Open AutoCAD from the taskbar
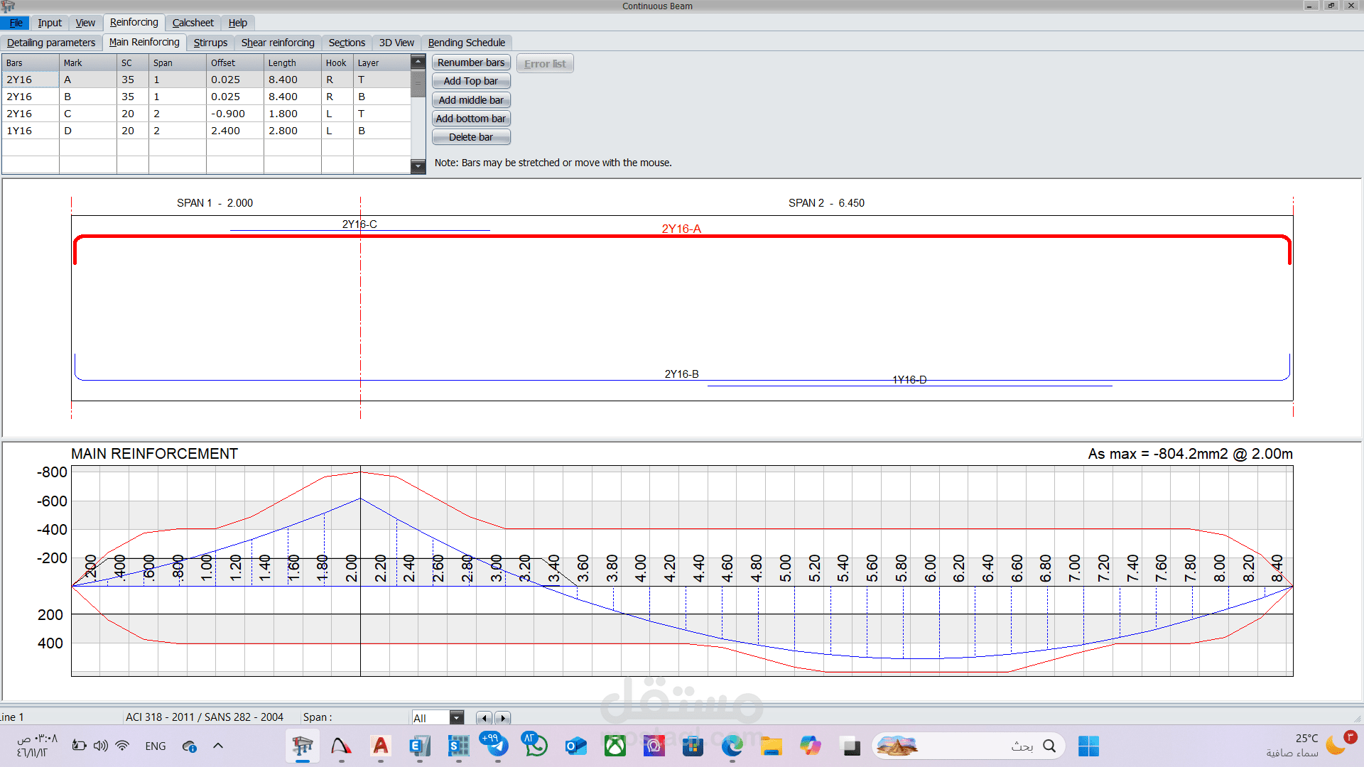 tap(381, 746)
